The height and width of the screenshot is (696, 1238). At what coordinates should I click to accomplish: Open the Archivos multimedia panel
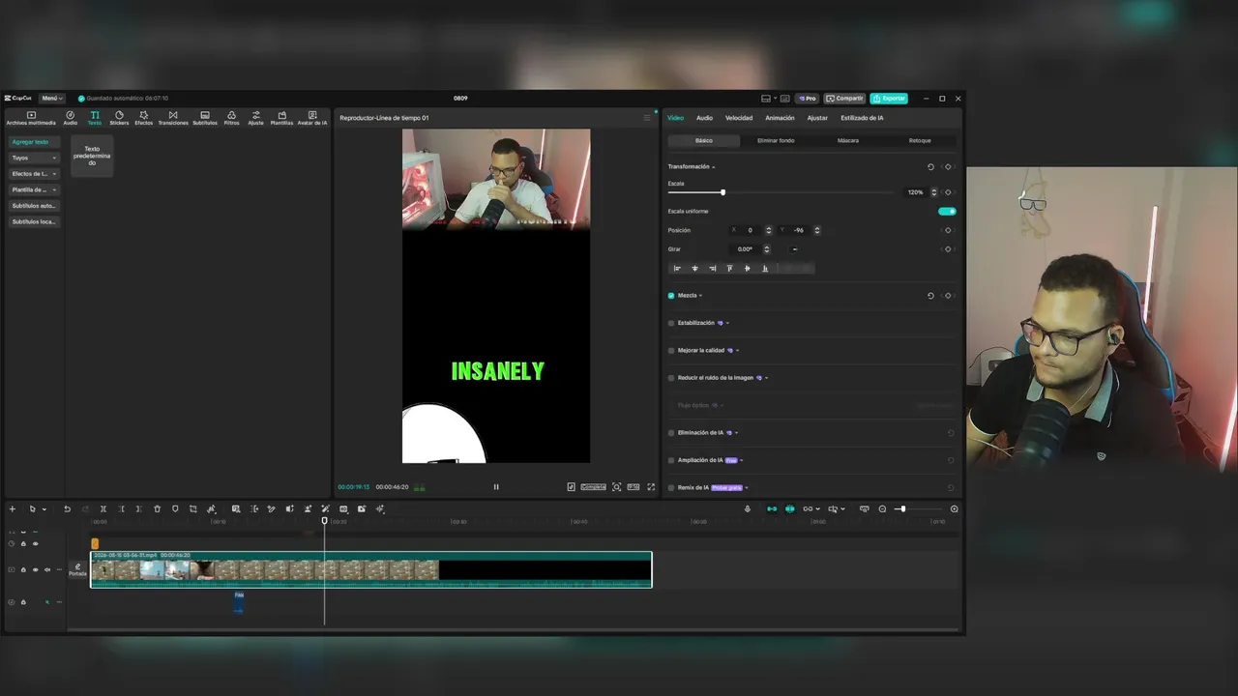pos(31,118)
